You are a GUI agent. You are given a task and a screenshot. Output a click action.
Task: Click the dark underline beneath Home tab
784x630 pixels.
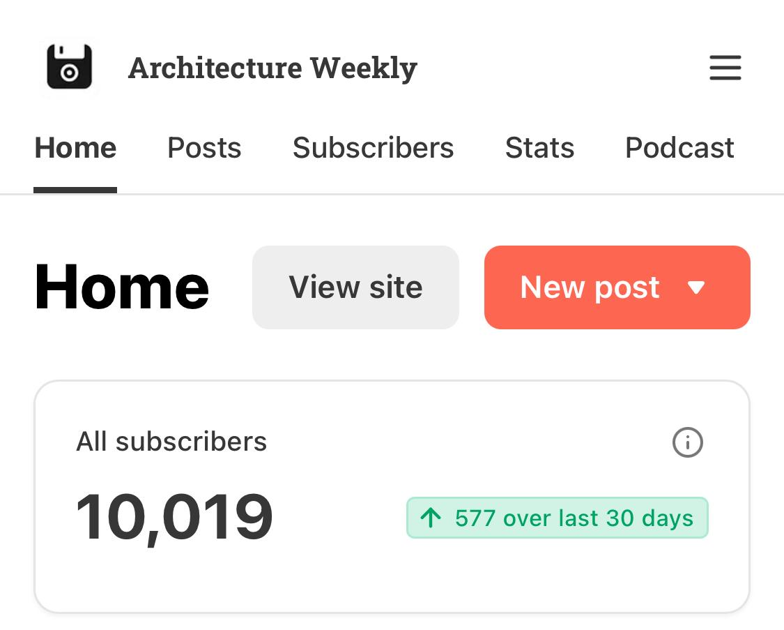(x=75, y=190)
